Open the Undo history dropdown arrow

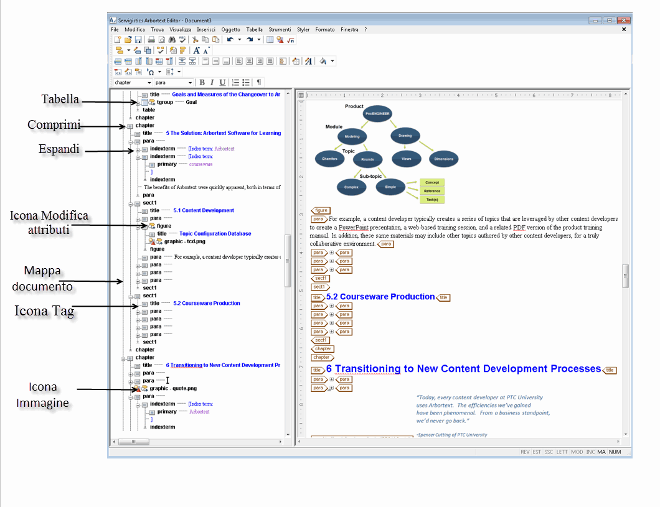[240, 40]
